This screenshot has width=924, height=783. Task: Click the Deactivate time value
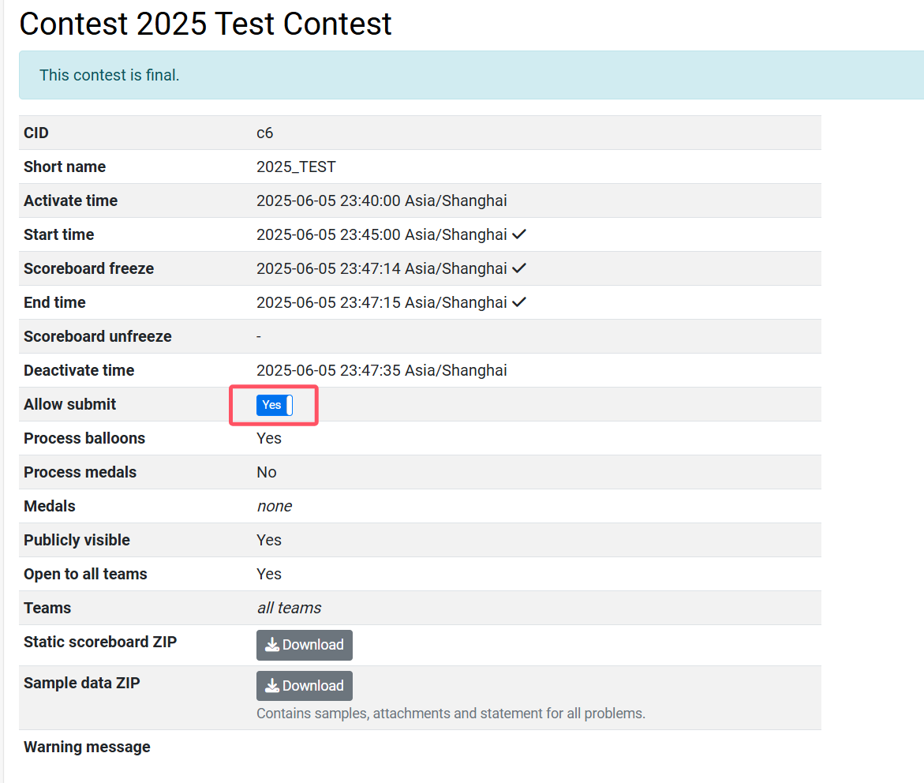[x=381, y=370]
